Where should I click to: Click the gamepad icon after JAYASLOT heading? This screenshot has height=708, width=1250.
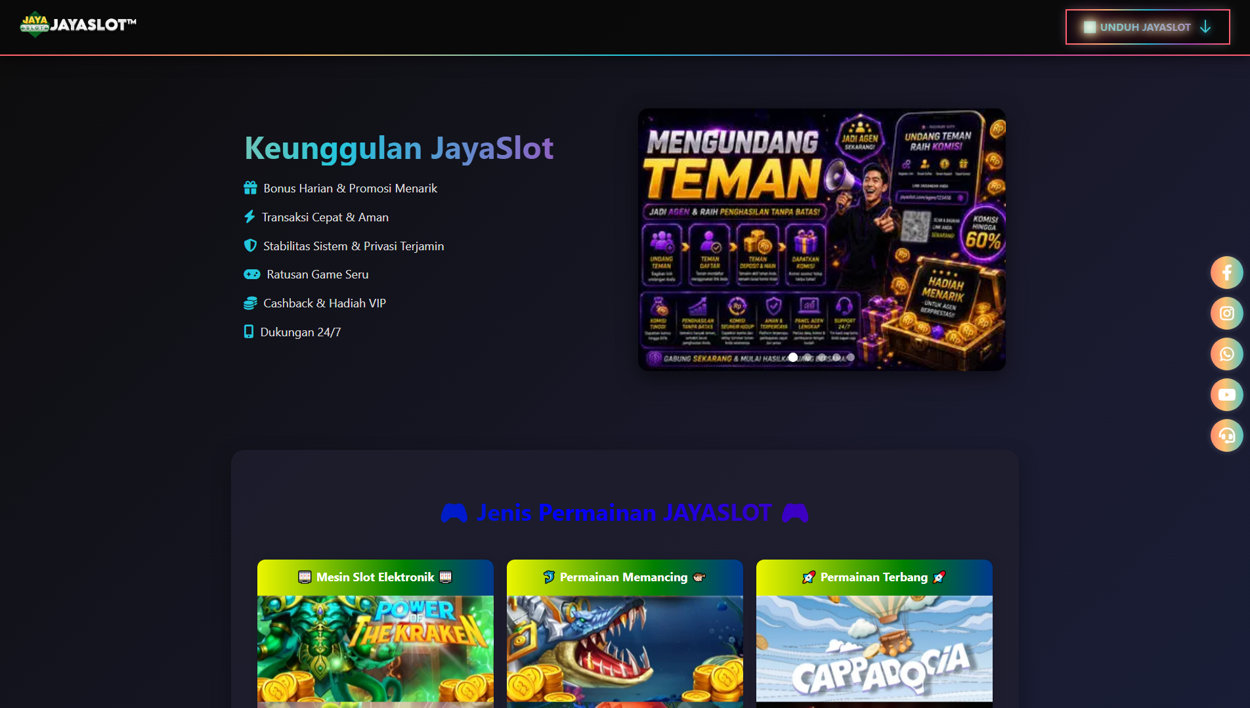click(x=795, y=513)
